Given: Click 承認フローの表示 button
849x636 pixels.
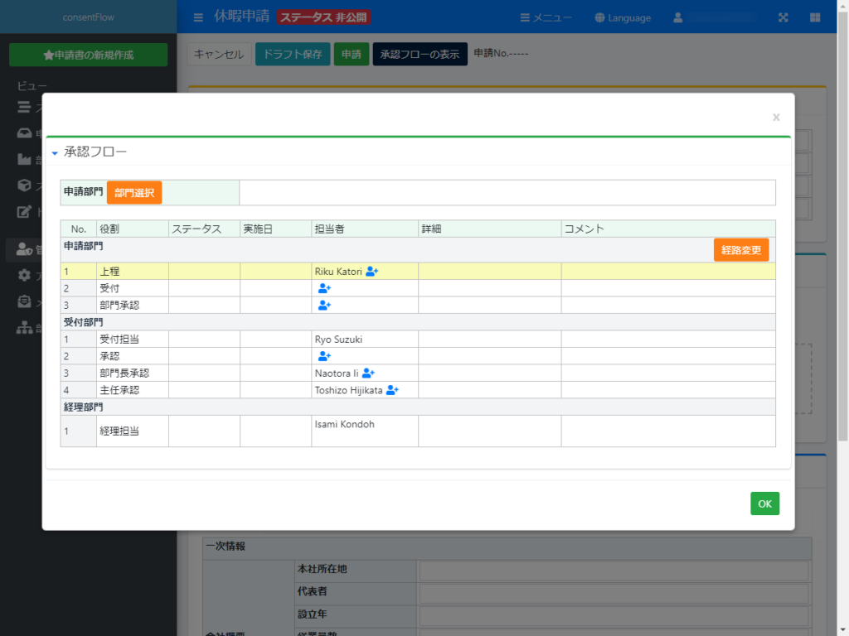Looking at the screenshot, I should [420, 54].
